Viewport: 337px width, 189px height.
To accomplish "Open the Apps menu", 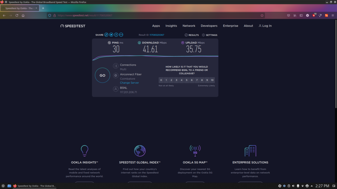I will point(156,26).
